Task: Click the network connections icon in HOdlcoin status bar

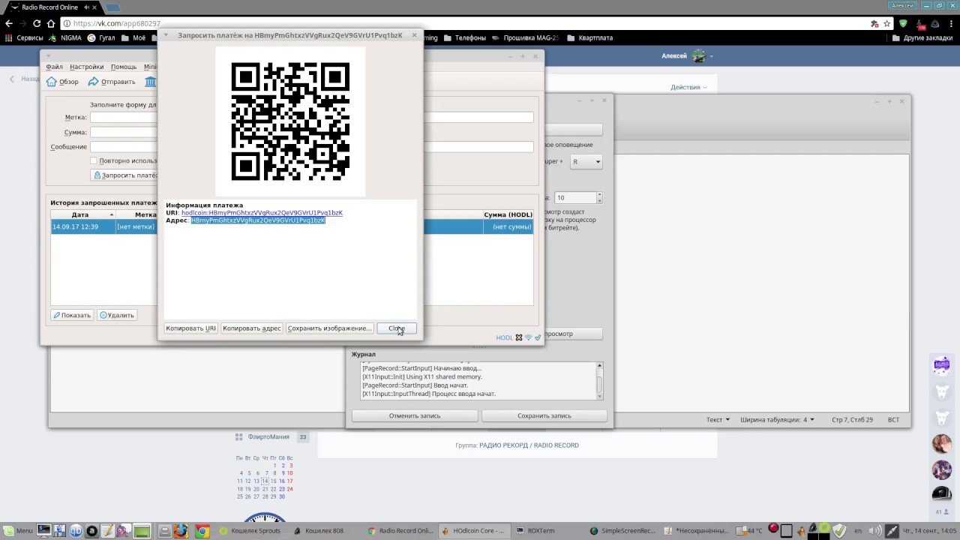Action: (x=528, y=337)
